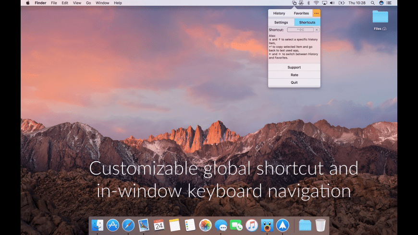Click the Bluetooth icon in menu bar
This screenshot has width=418, height=235.
pos(308,3)
